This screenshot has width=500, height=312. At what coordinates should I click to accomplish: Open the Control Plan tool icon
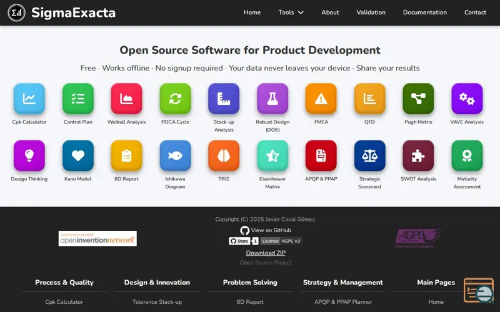tap(77, 99)
